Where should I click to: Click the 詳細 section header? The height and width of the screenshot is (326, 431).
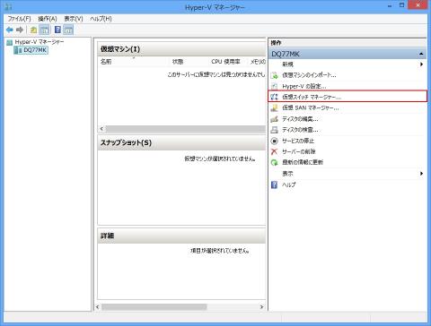[181, 236]
